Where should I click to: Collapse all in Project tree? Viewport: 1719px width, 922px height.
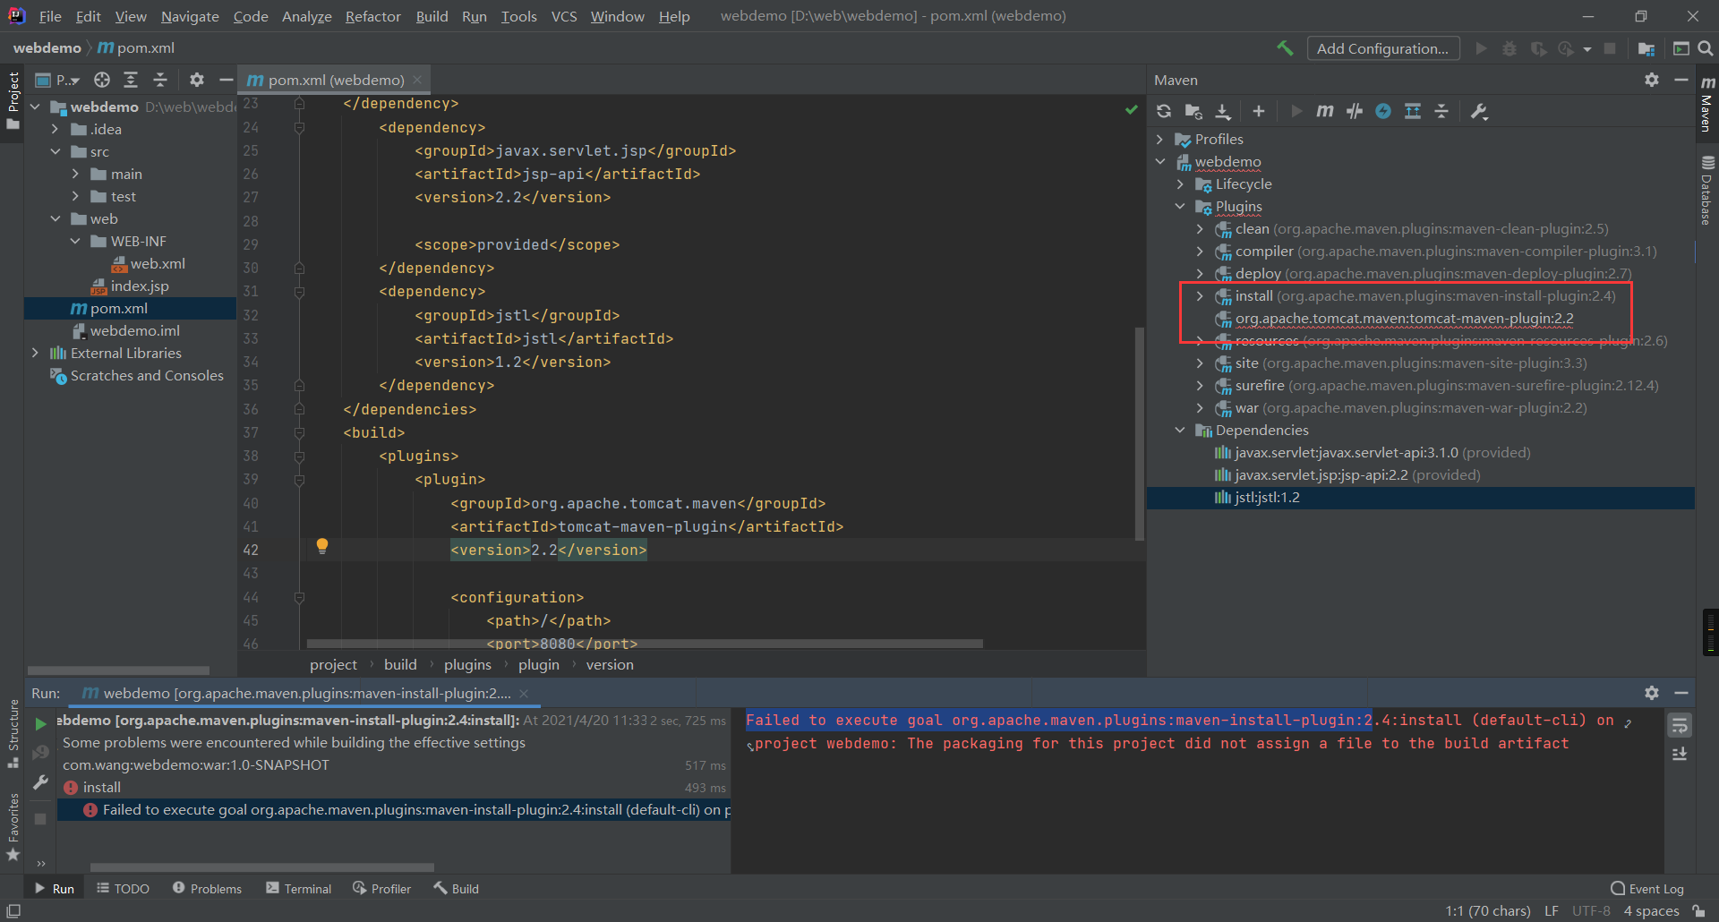tap(160, 80)
